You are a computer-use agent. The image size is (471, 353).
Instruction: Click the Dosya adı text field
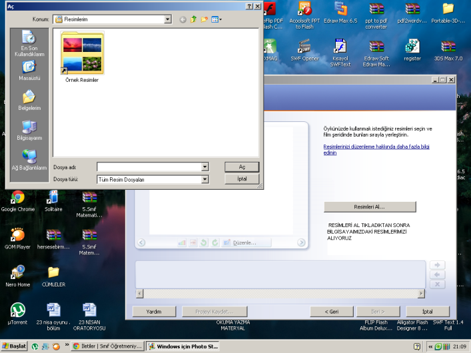pyautogui.click(x=149, y=167)
